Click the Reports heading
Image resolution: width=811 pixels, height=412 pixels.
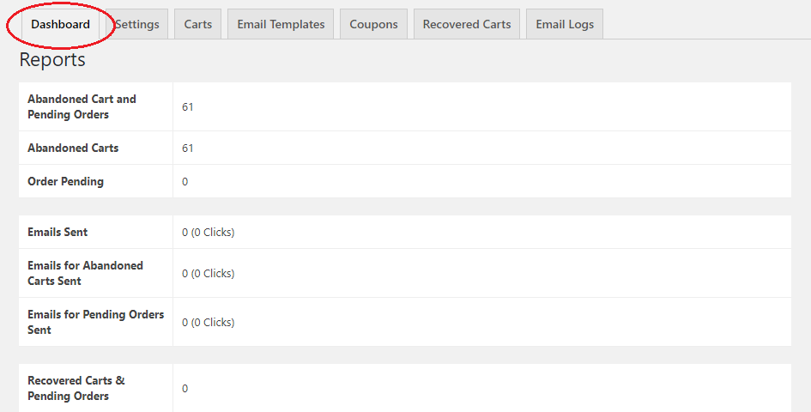coord(52,60)
